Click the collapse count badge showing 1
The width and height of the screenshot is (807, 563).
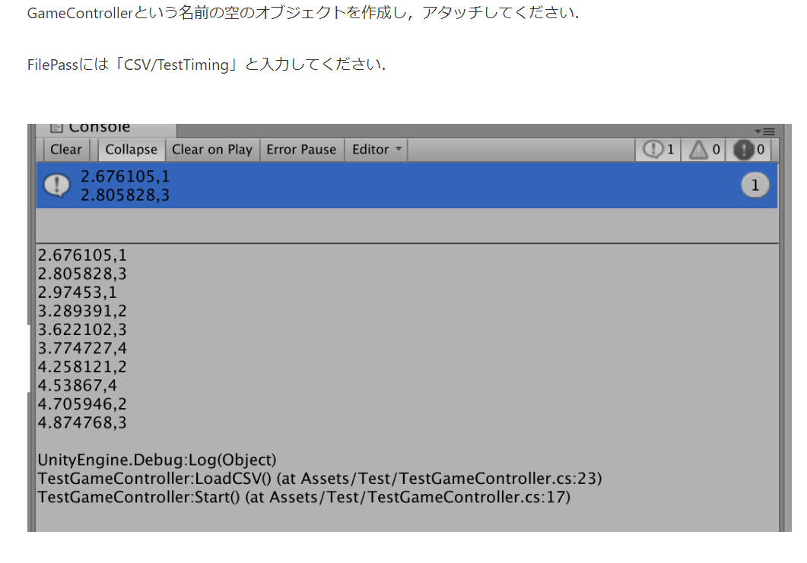755,185
